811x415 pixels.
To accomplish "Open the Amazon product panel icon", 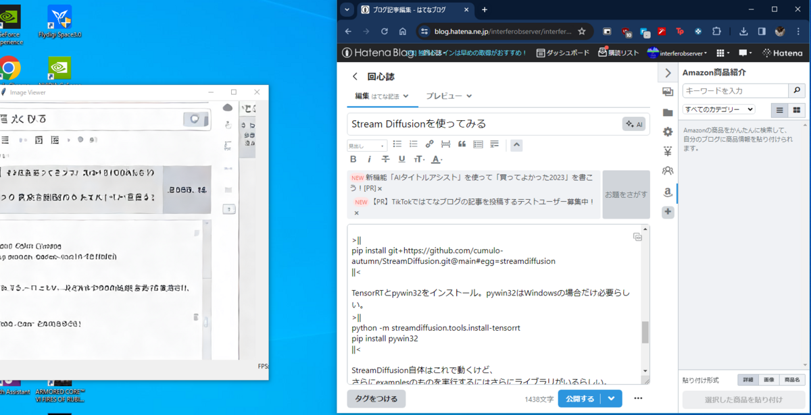I will point(668,194).
